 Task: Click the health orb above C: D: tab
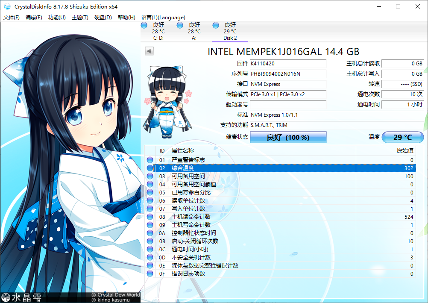click(144, 25)
